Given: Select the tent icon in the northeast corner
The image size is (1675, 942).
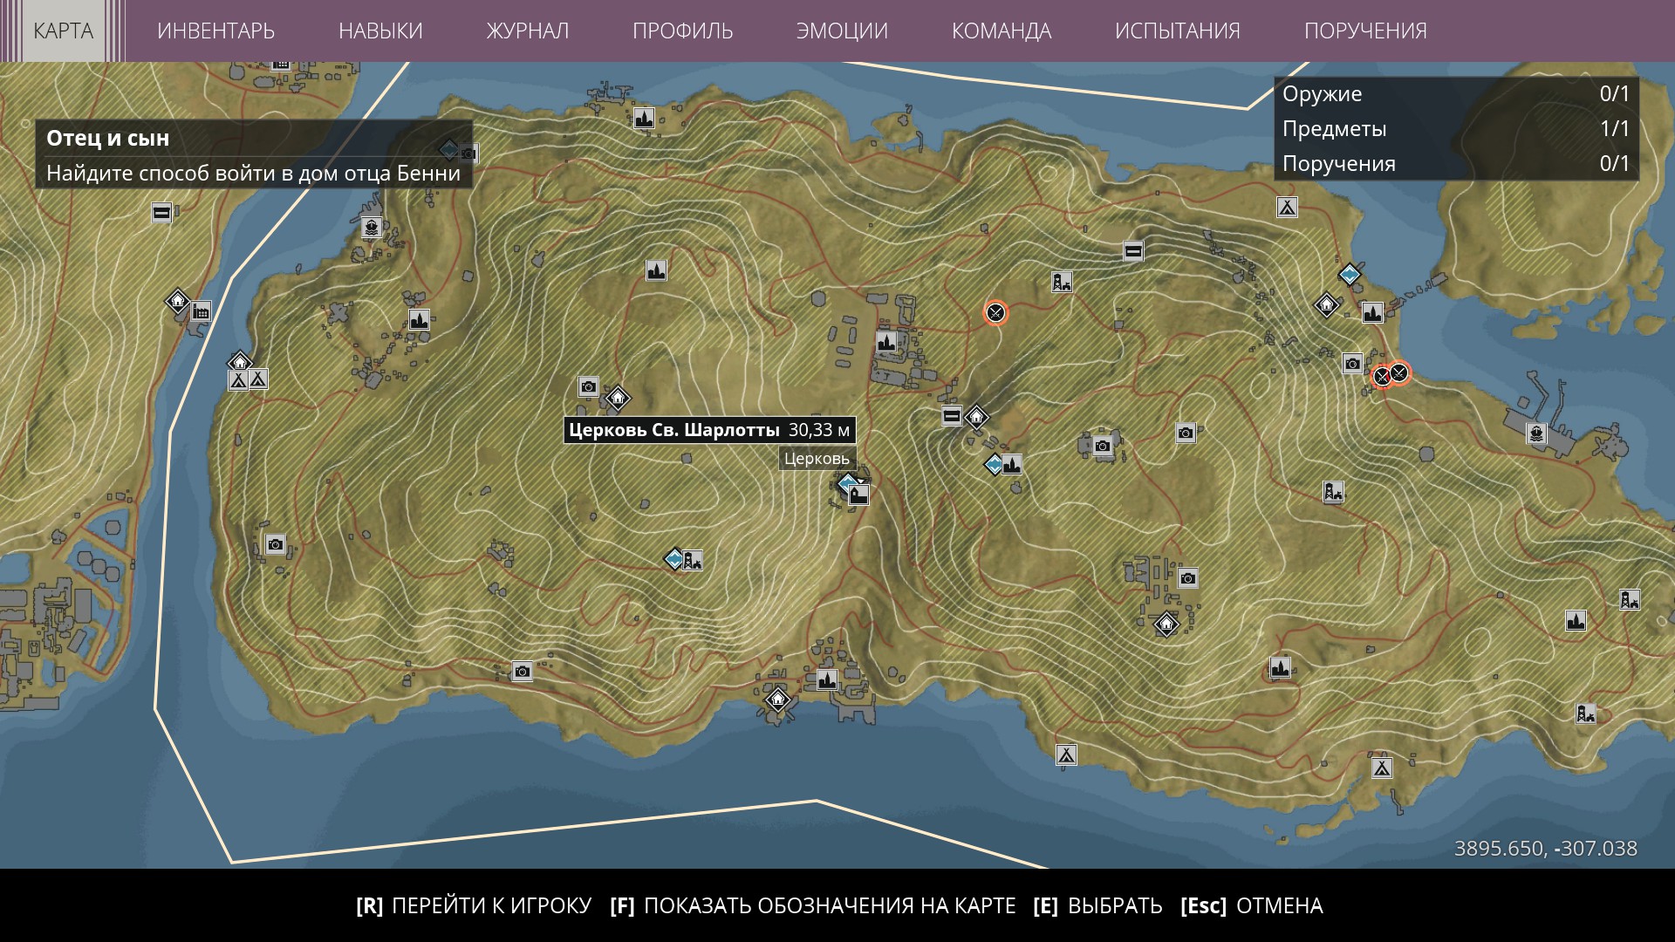Looking at the screenshot, I should [x=1287, y=207].
